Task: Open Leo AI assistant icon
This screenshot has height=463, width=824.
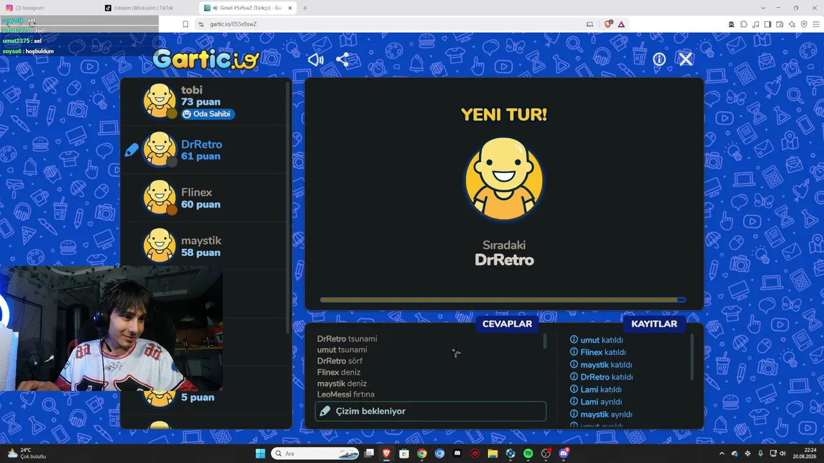Action: 792,24
